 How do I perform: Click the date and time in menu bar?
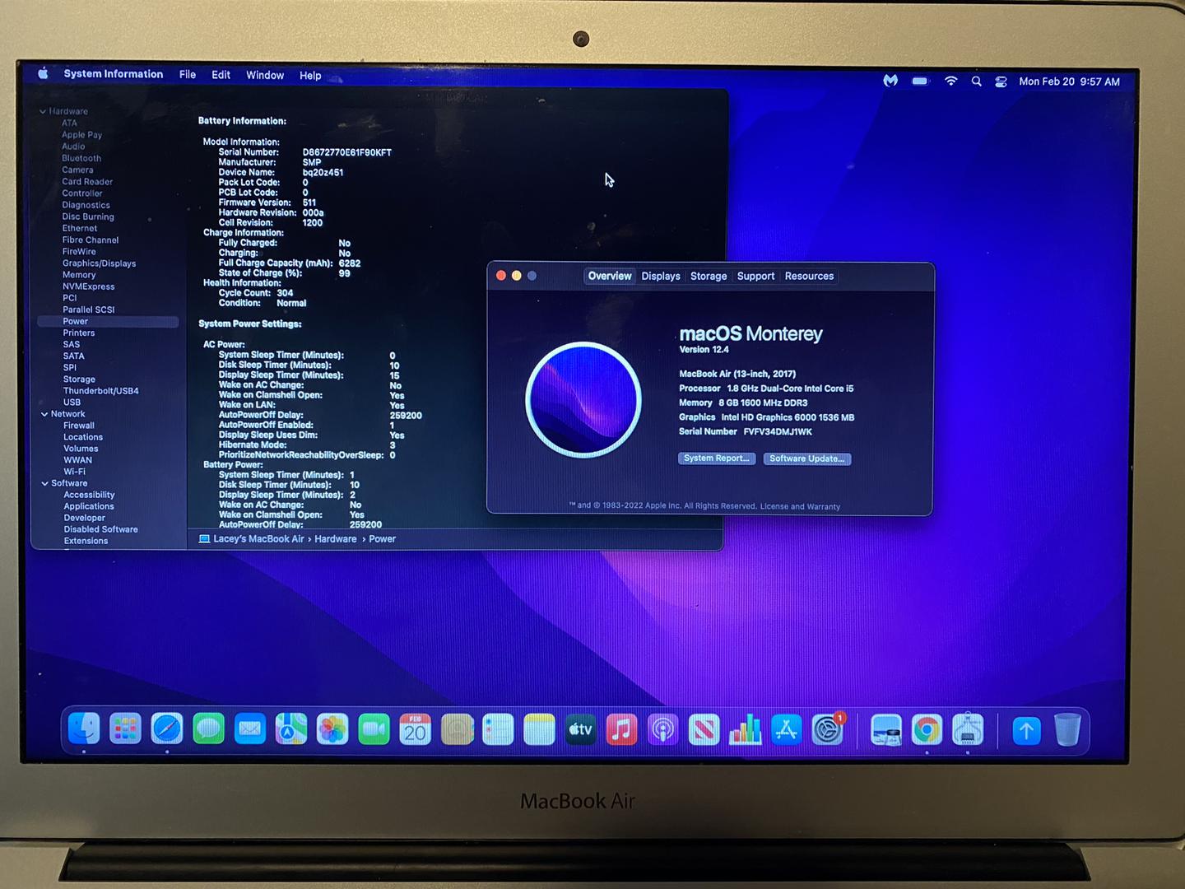pos(1069,81)
